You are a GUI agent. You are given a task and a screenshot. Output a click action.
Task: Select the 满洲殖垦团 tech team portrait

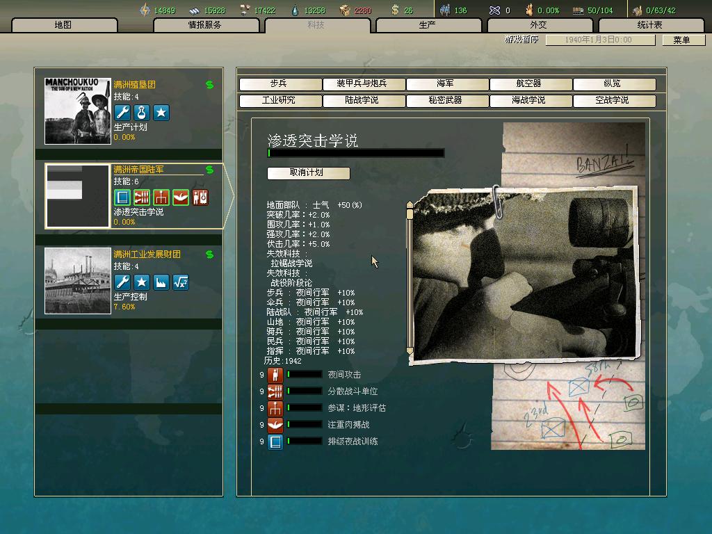(78, 111)
